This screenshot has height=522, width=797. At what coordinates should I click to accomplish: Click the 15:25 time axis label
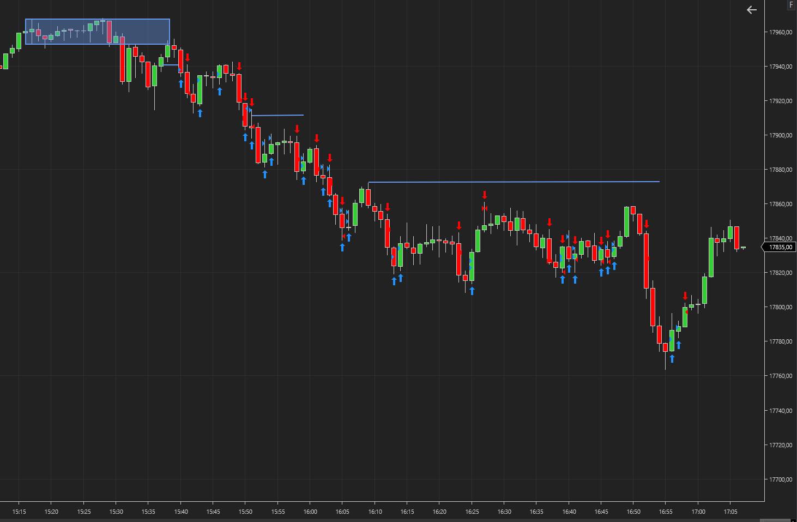coord(84,512)
